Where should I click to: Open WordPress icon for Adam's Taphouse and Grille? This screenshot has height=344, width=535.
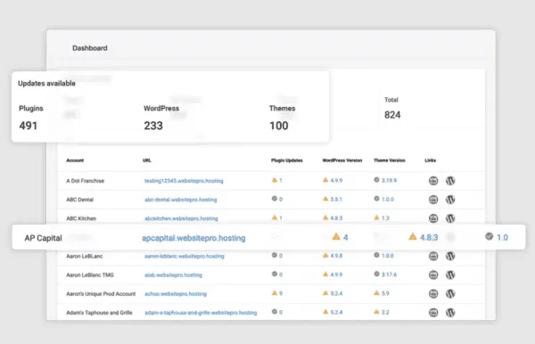pyautogui.click(x=450, y=312)
